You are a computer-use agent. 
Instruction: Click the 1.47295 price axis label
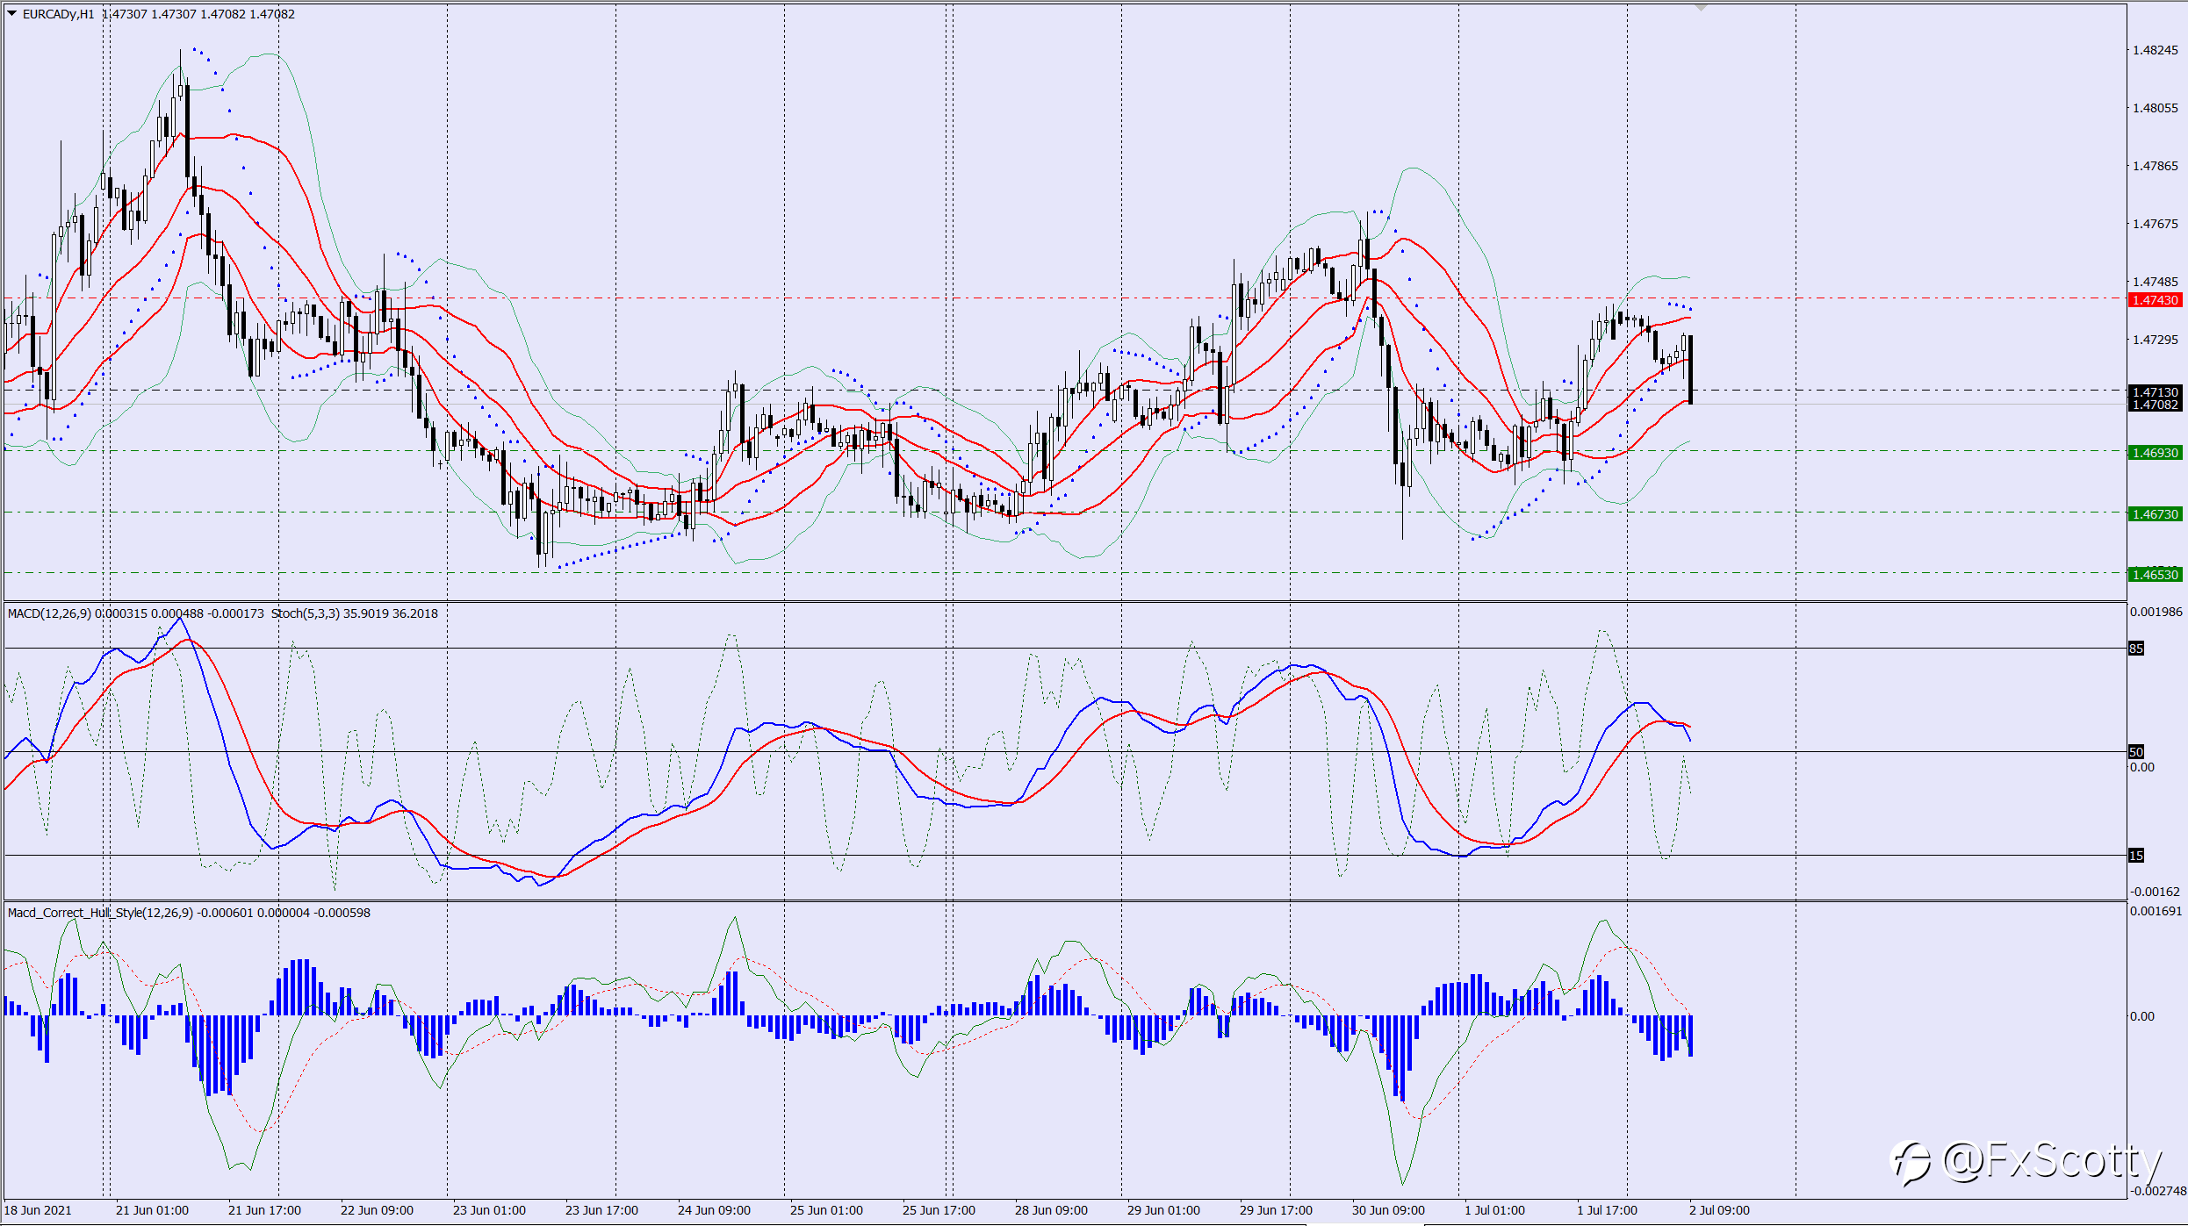point(2156,340)
